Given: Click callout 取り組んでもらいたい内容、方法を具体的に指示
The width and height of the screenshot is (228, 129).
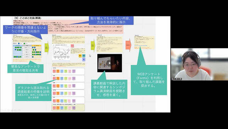Looking at the screenshot, I should [x=111, y=20].
